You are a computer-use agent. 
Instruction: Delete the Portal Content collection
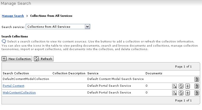pos(197,86)
